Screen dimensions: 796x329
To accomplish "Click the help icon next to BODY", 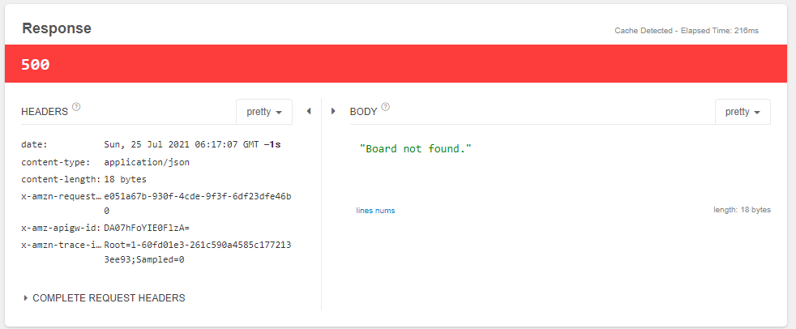I will pos(386,107).
